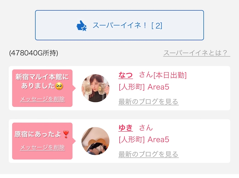The image size is (239, 178).
Task: Click the 478040G所持 balance text
Action: 34,53
